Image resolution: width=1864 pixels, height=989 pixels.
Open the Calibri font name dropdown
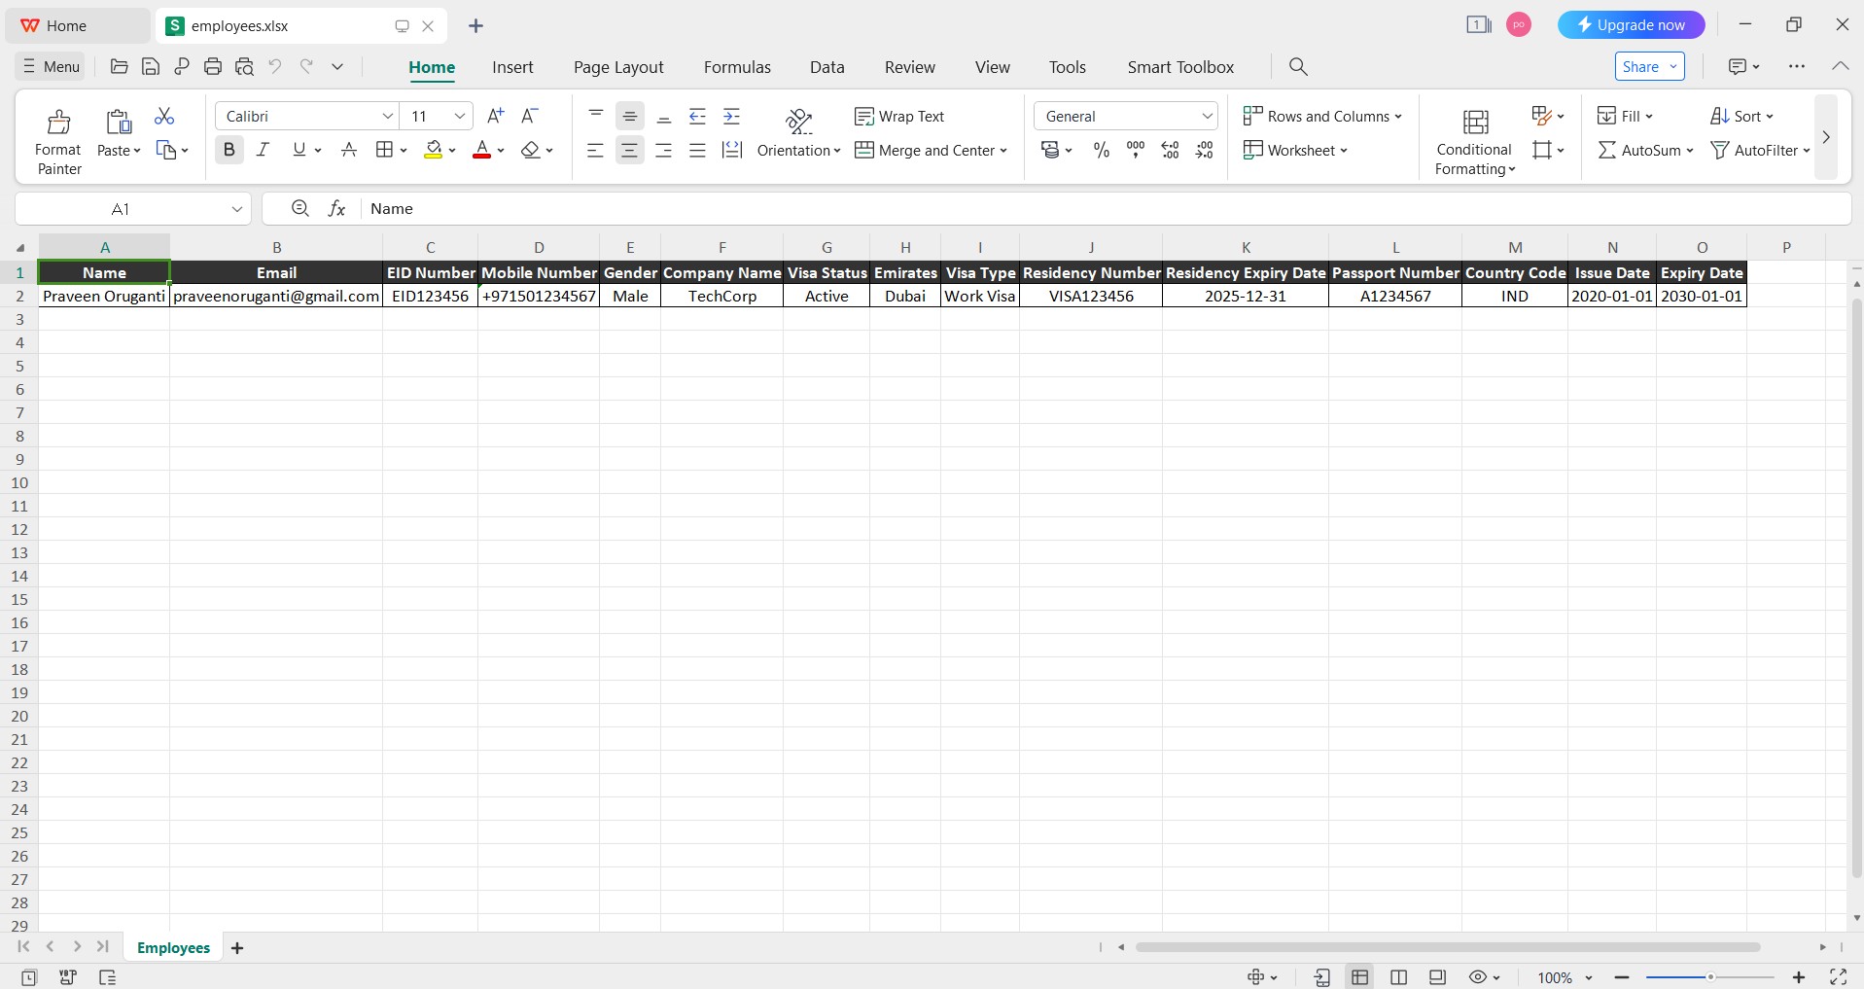pos(388,116)
